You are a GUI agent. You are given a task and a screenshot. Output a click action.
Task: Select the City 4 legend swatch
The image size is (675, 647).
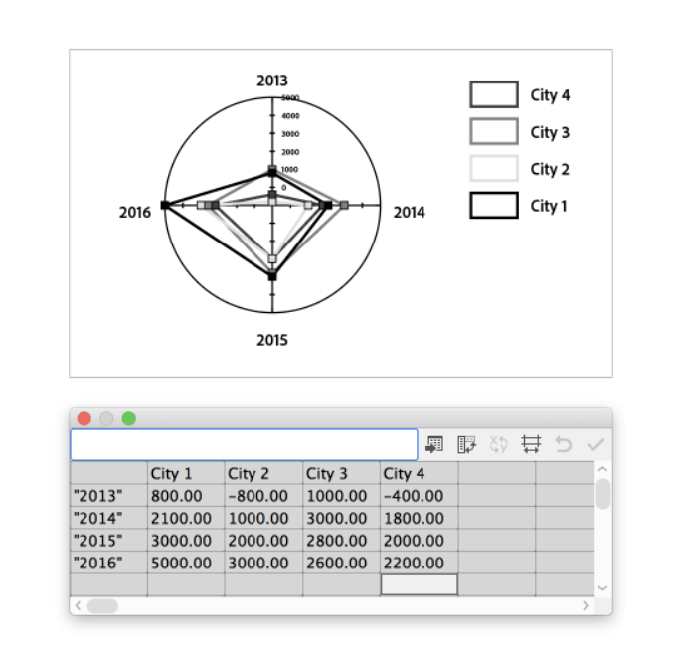point(494,95)
